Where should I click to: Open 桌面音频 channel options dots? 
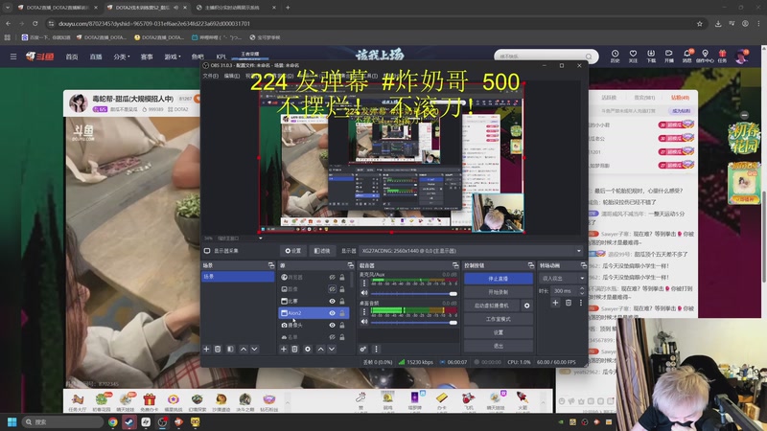tap(364, 312)
